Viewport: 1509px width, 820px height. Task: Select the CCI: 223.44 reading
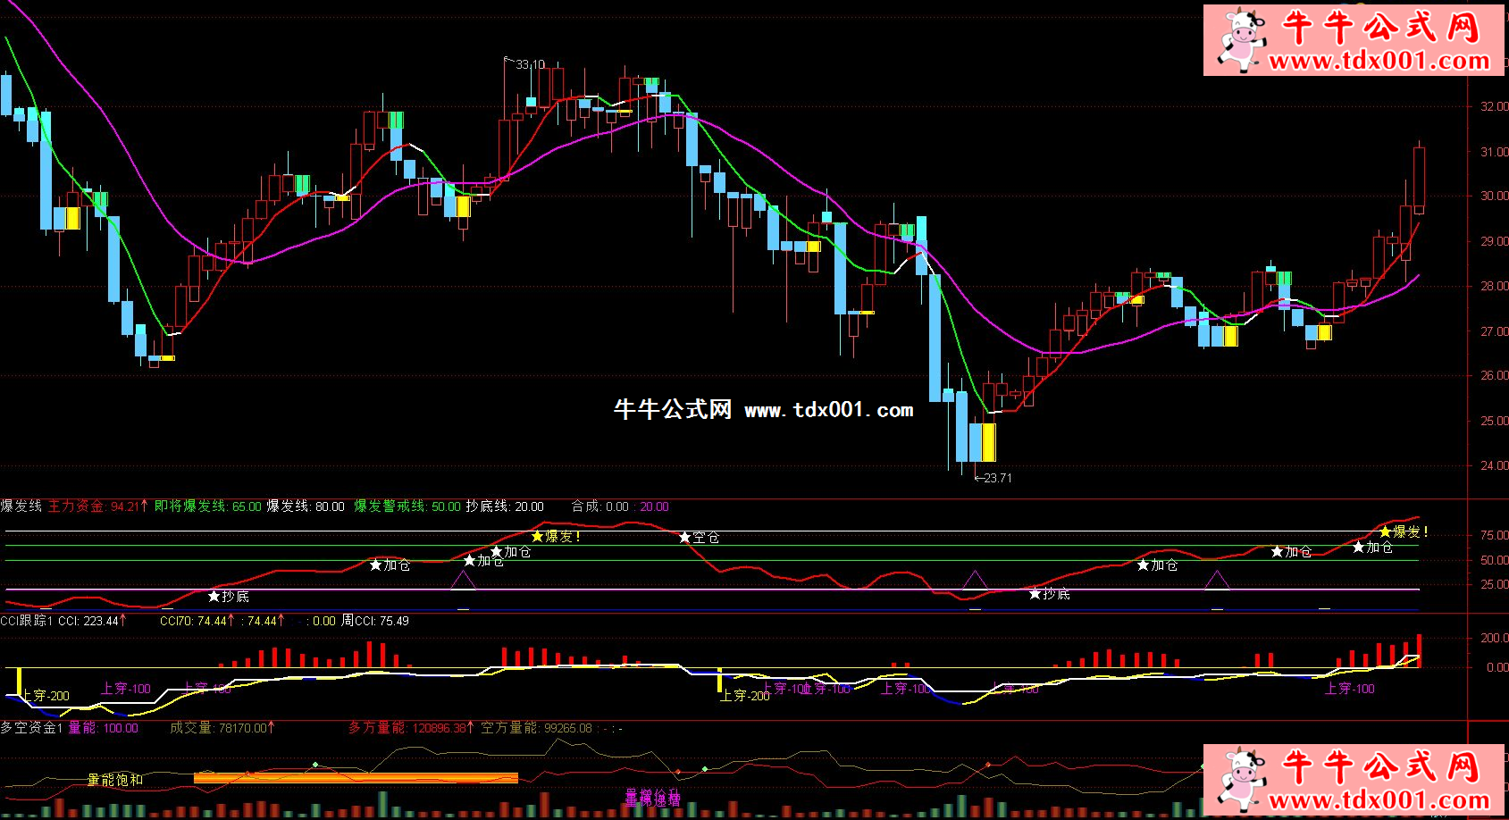(93, 621)
